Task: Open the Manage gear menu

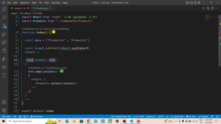Action: (4, 111)
